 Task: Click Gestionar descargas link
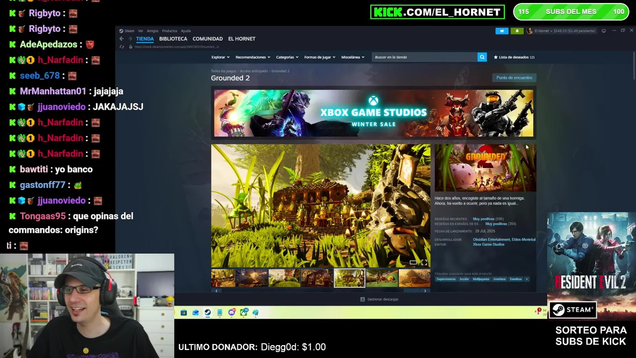click(383, 299)
